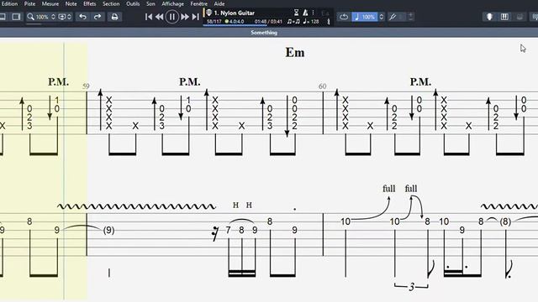Click bar number 59

click(x=86, y=86)
